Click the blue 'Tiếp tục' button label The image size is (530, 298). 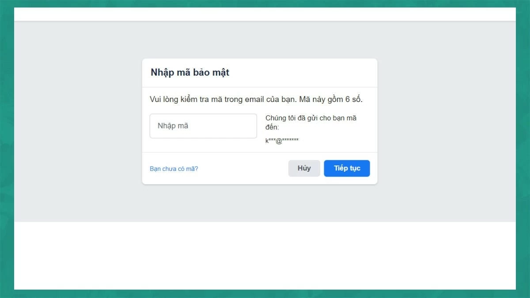347,168
